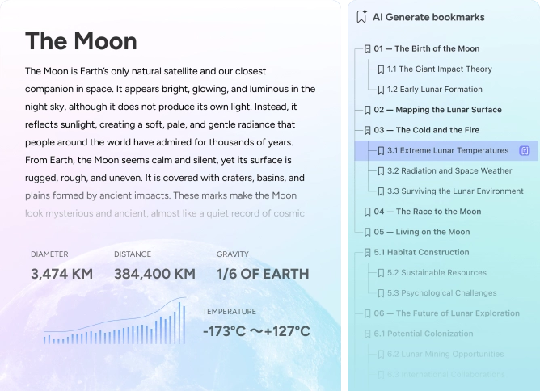Screen dimensions: 540x391
Task: Click bookmark icon for 3.2 Radiation and Space Weather
Action: click(x=381, y=171)
